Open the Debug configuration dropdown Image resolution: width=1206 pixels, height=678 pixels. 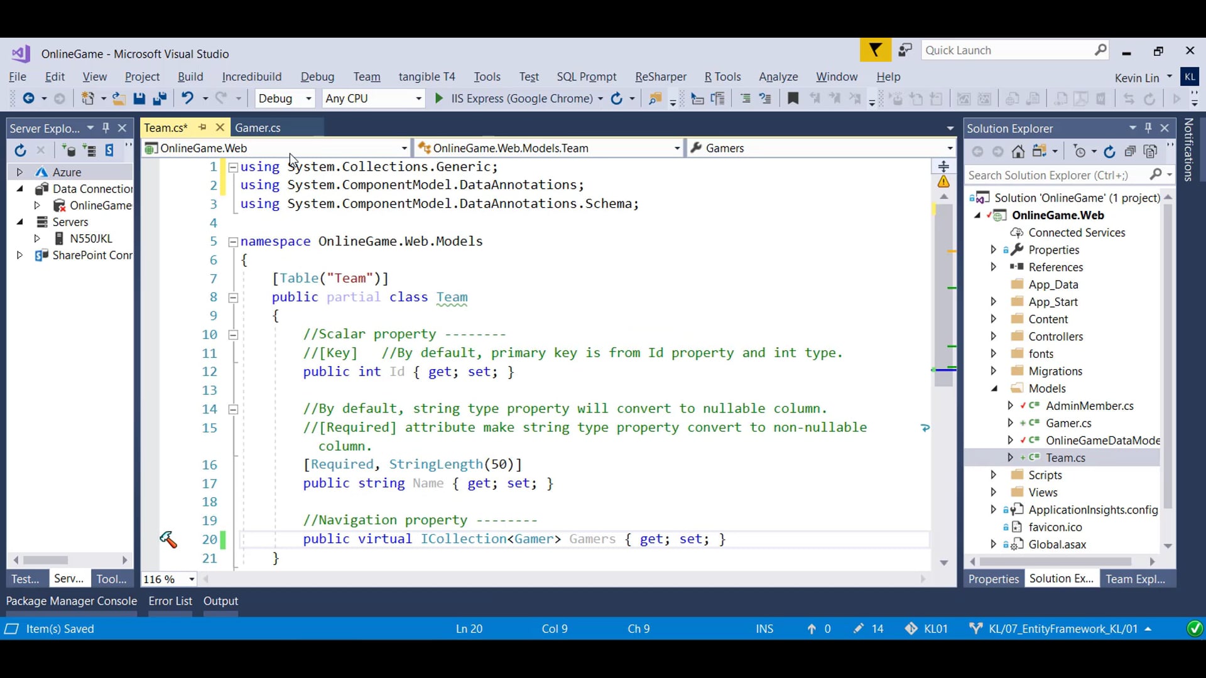(308, 99)
